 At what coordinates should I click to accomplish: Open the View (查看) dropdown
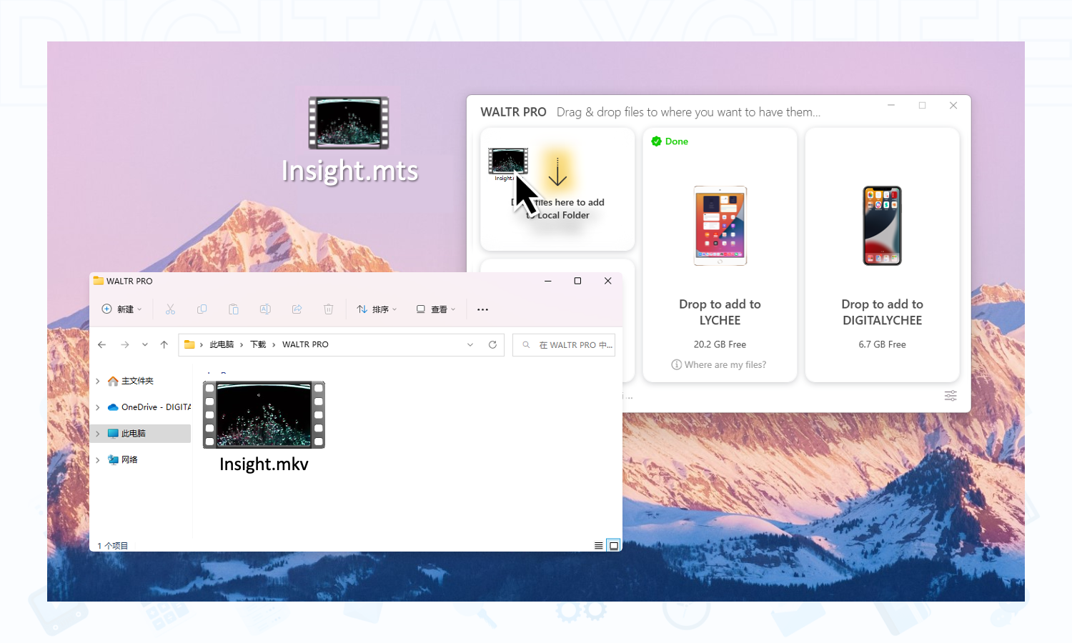[x=436, y=309]
